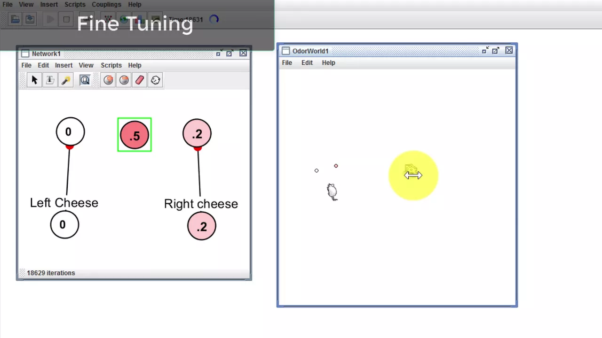Image resolution: width=602 pixels, height=338 pixels.
Task: Open the Edit menu in Network1
Action: click(43, 65)
